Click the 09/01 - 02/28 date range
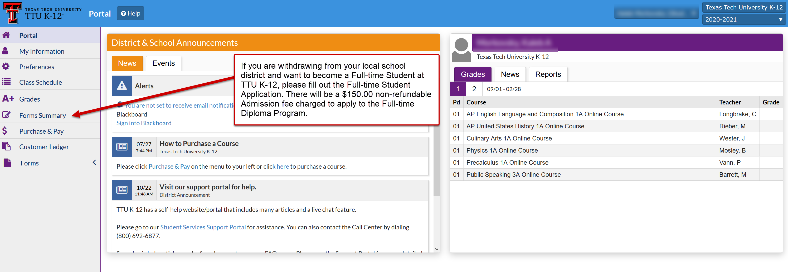 pyautogui.click(x=504, y=89)
